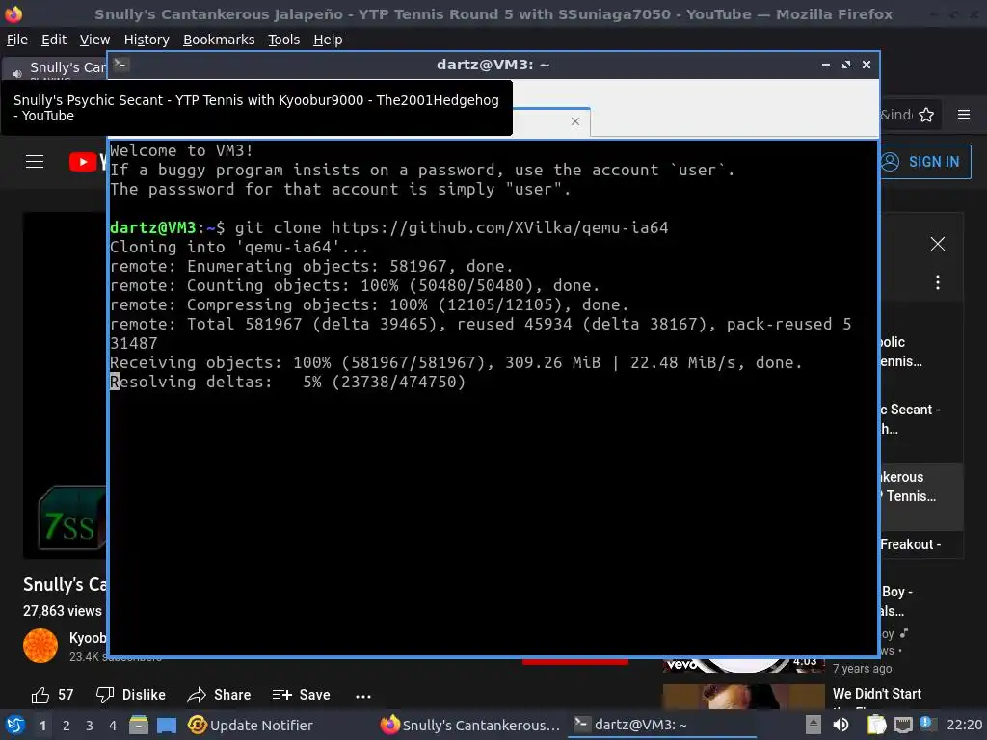Click the Share button
This screenshot has height=740, width=987.
coord(219,695)
